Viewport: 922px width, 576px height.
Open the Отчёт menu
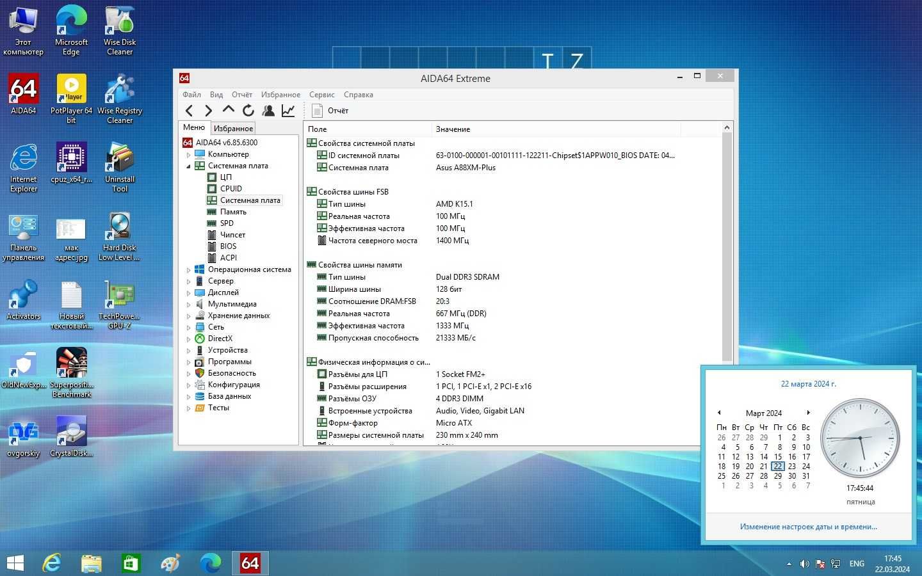pyautogui.click(x=241, y=95)
